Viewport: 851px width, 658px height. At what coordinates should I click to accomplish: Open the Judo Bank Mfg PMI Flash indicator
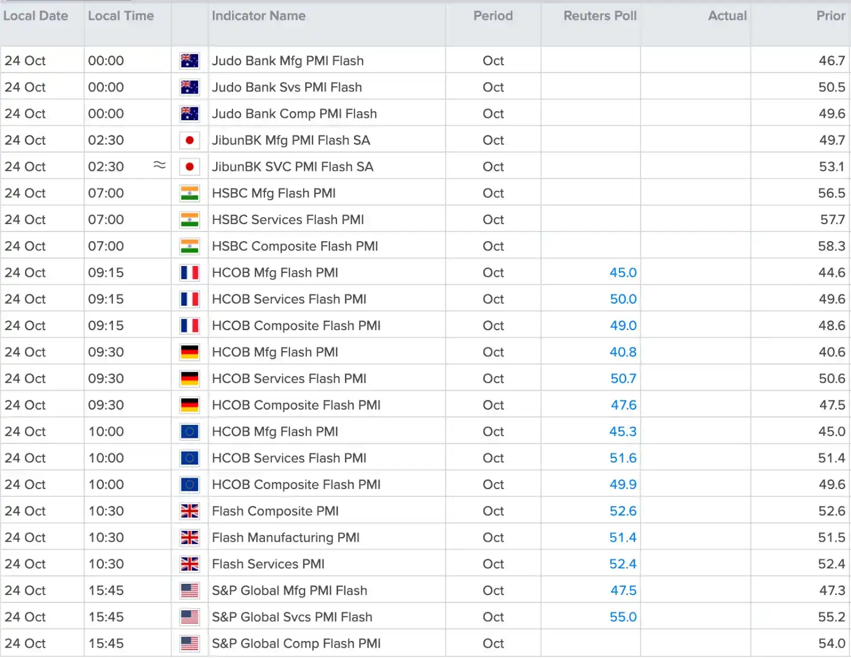288,61
